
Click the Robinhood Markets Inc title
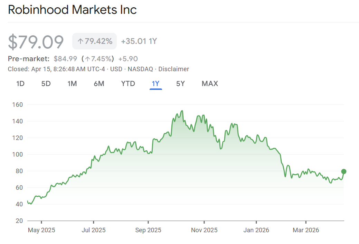tap(72, 10)
